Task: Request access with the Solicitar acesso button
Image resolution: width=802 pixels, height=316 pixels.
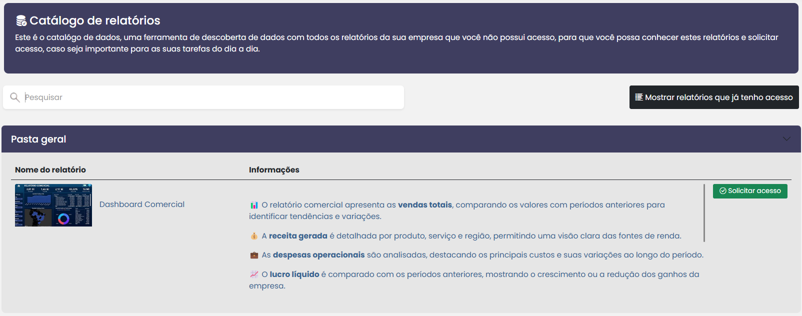Action: coord(749,191)
